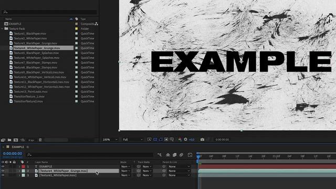Screen dimensions: 336x189
Task: Focus the timeline layer search field
Action: pyautogui.click(x=90, y=155)
